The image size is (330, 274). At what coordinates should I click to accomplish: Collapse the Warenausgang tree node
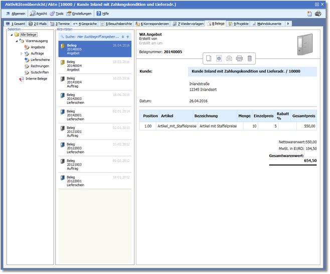[x=16, y=40]
